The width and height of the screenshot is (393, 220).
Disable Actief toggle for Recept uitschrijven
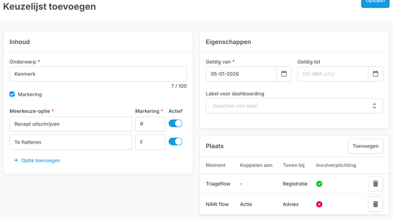click(x=175, y=124)
